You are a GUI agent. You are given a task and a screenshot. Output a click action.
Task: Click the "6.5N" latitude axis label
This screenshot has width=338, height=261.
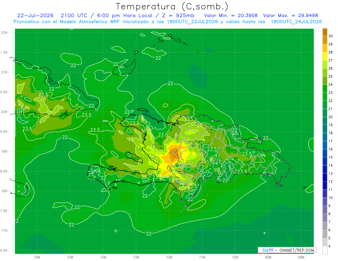click(4, 251)
